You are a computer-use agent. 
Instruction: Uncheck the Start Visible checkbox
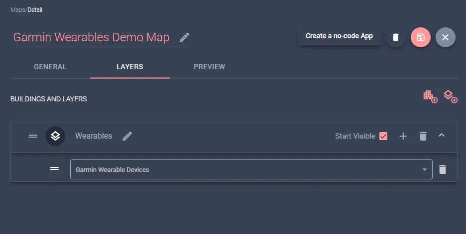383,136
